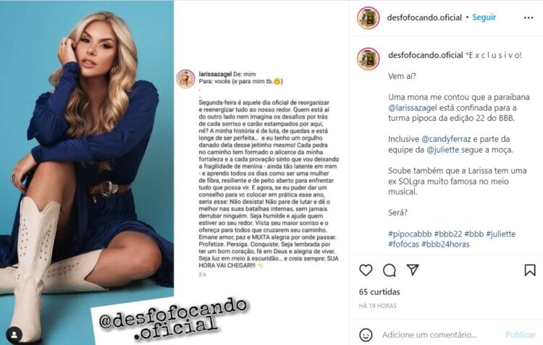Open the three-dot more options menu

point(529,17)
